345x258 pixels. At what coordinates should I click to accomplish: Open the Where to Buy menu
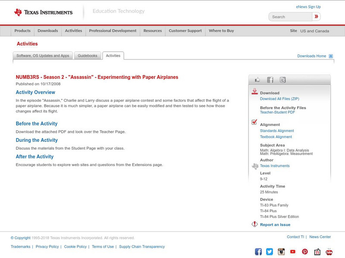221,31
